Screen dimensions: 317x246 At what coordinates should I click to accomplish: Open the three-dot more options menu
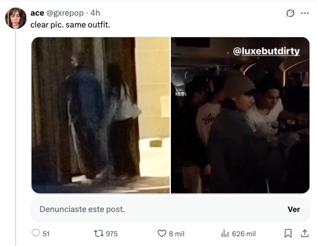305,13
